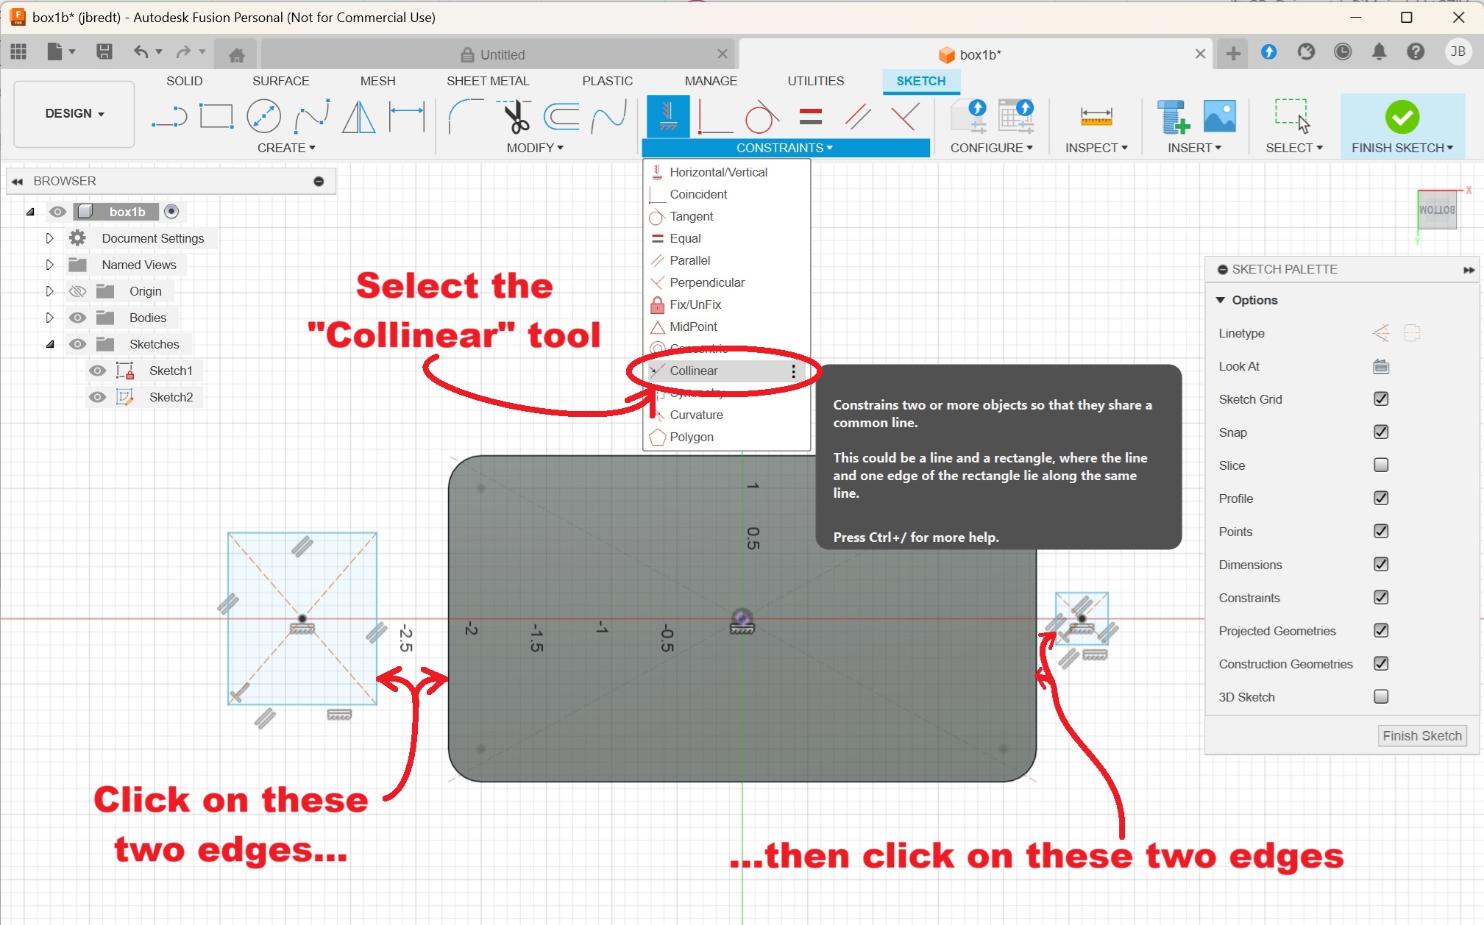This screenshot has height=925, width=1484.
Task: Open the MODIFY dropdown menu
Action: (x=534, y=148)
